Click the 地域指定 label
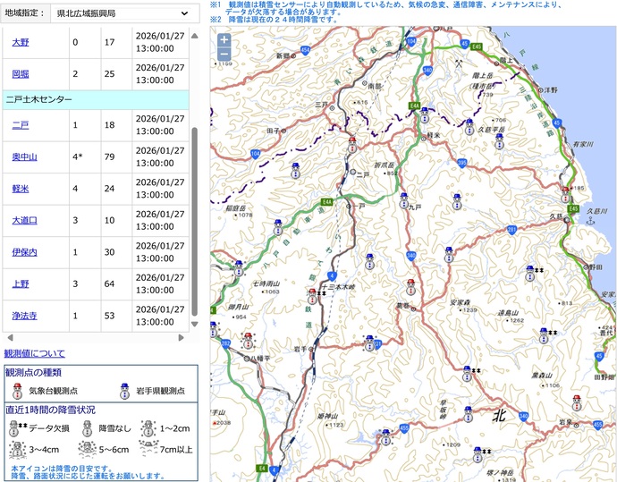The image size is (617, 482). (x=25, y=13)
